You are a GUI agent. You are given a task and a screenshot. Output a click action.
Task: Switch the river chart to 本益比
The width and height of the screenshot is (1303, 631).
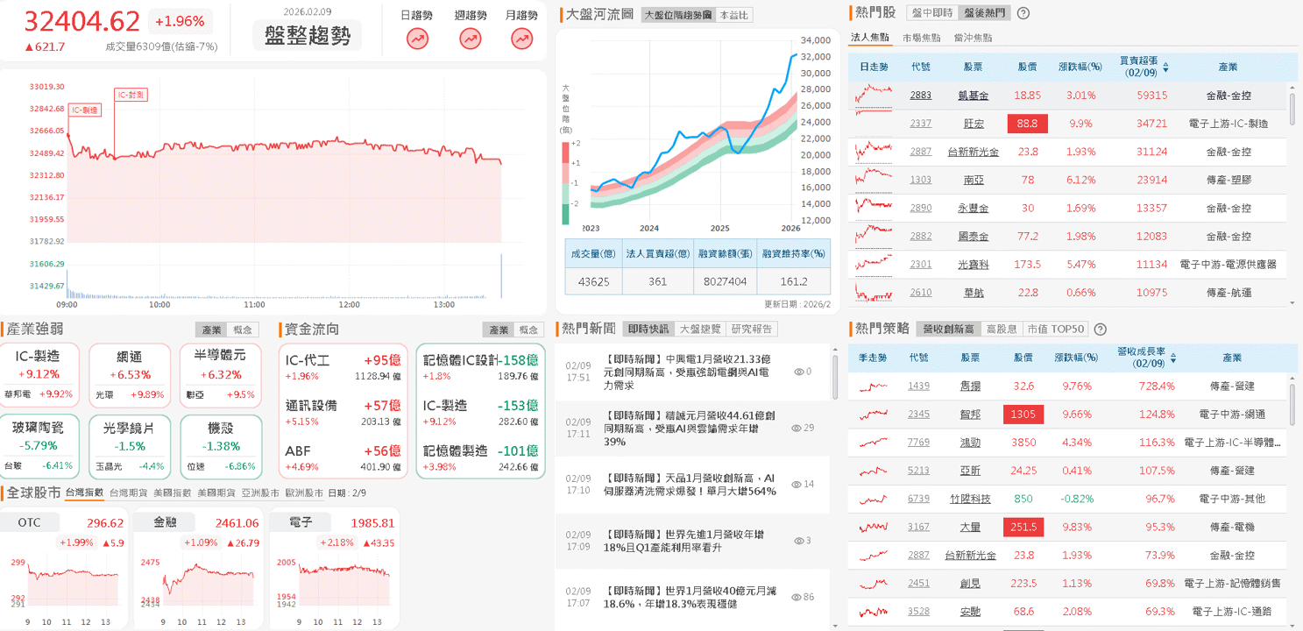(x=733, y=15)
